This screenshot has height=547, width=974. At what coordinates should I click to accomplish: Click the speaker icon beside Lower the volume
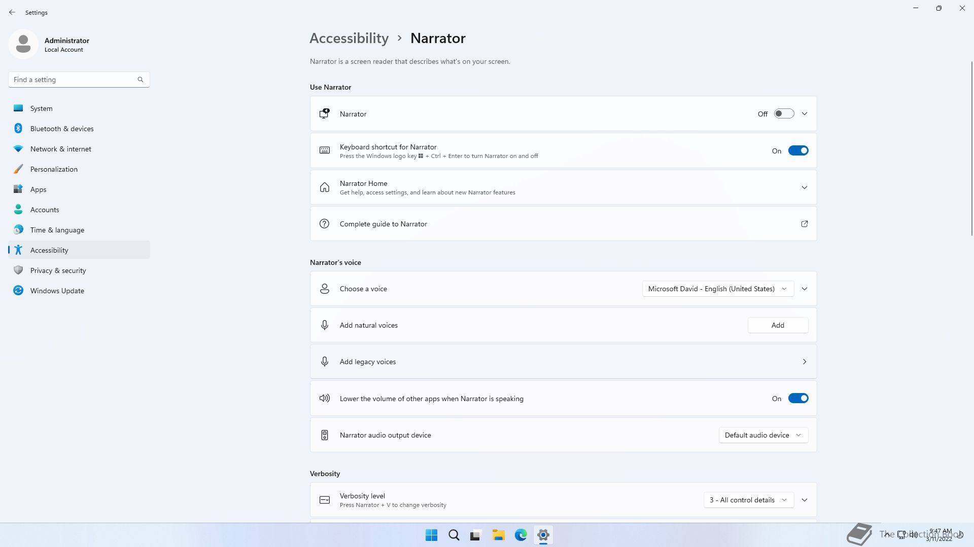[325, 398]
